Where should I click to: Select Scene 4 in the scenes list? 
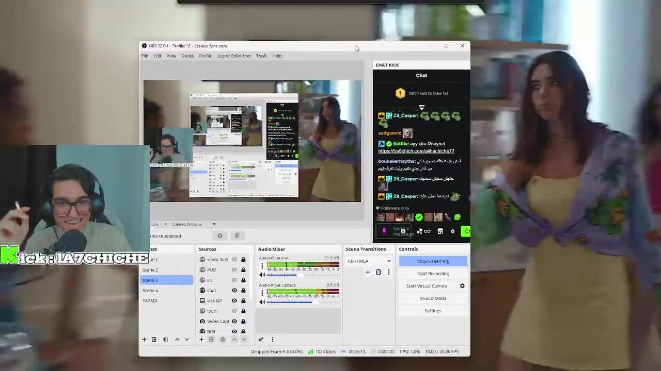click(x=166, y=290)
